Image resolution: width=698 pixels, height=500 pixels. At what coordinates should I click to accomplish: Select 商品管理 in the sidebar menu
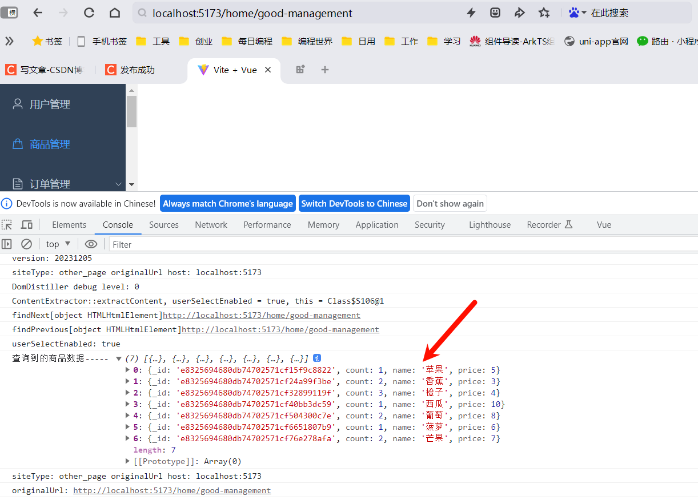tap(63, 144)
